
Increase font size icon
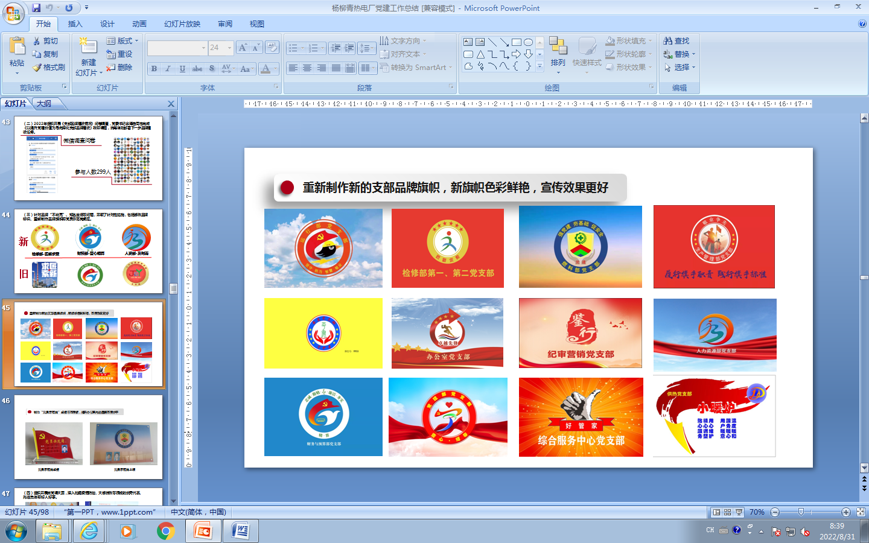coord(243,48)
